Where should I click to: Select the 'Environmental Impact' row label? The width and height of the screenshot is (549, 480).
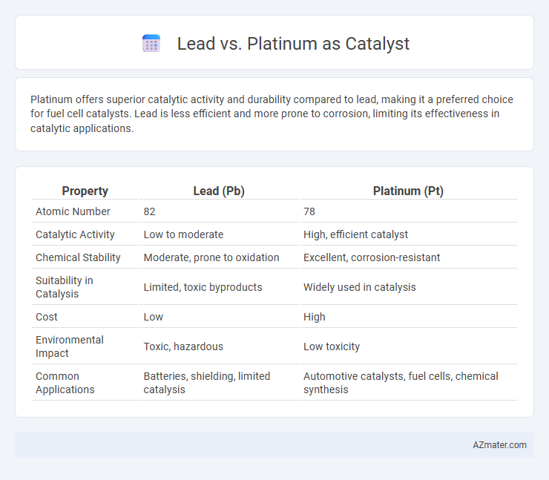[70, 346]
